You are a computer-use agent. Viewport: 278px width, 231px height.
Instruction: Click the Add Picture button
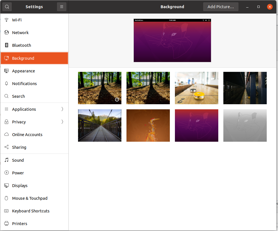coord(221,6)
